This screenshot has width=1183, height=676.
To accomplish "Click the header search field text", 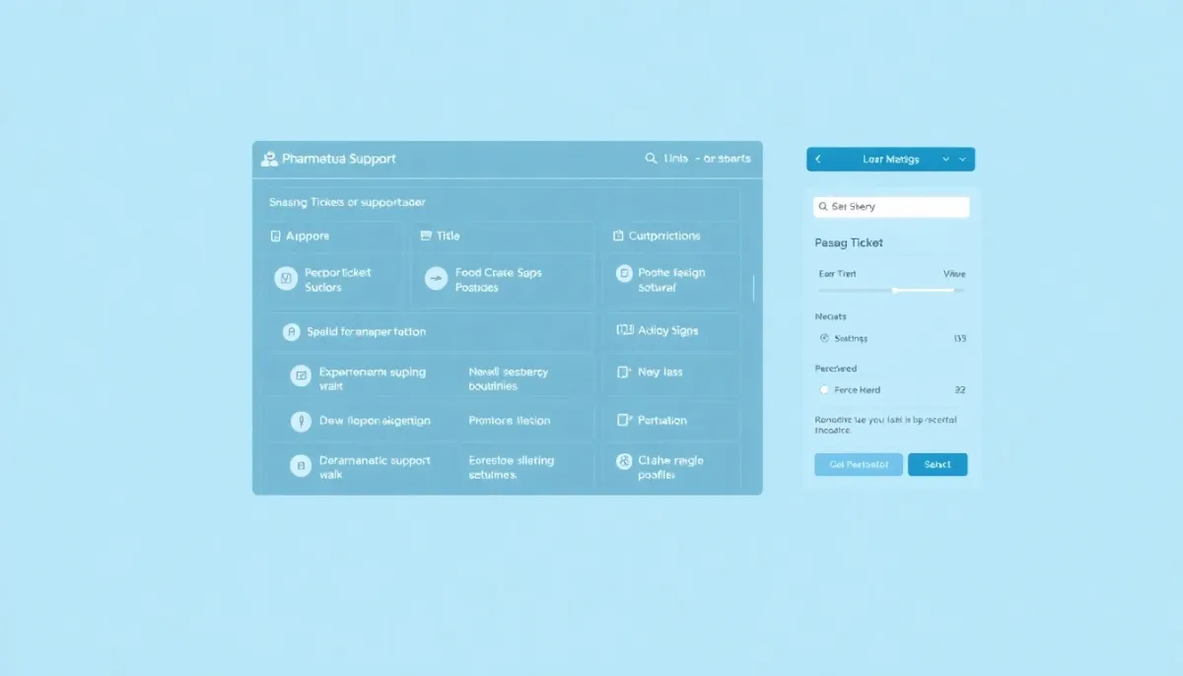I will (707, 159).
